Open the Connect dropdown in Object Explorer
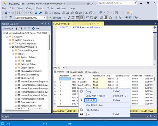The image size is (158, 126). click(8, 29)
